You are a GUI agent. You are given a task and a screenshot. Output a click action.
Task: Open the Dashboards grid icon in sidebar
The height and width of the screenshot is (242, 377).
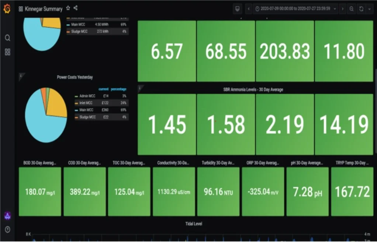(7, 52)
